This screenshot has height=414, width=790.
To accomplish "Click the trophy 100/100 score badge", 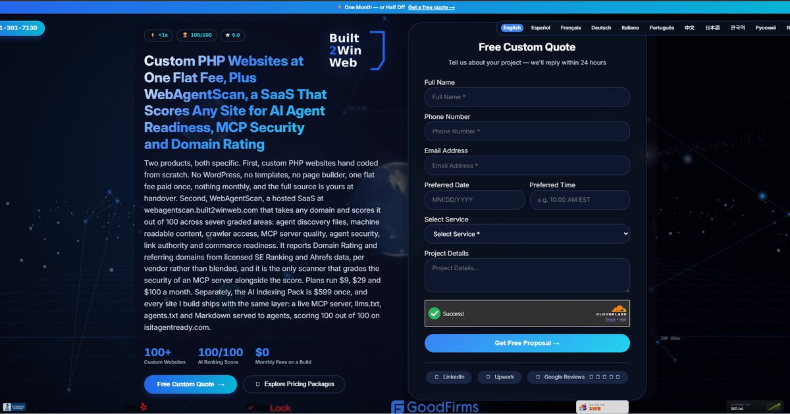I will (x=197, y=35).
